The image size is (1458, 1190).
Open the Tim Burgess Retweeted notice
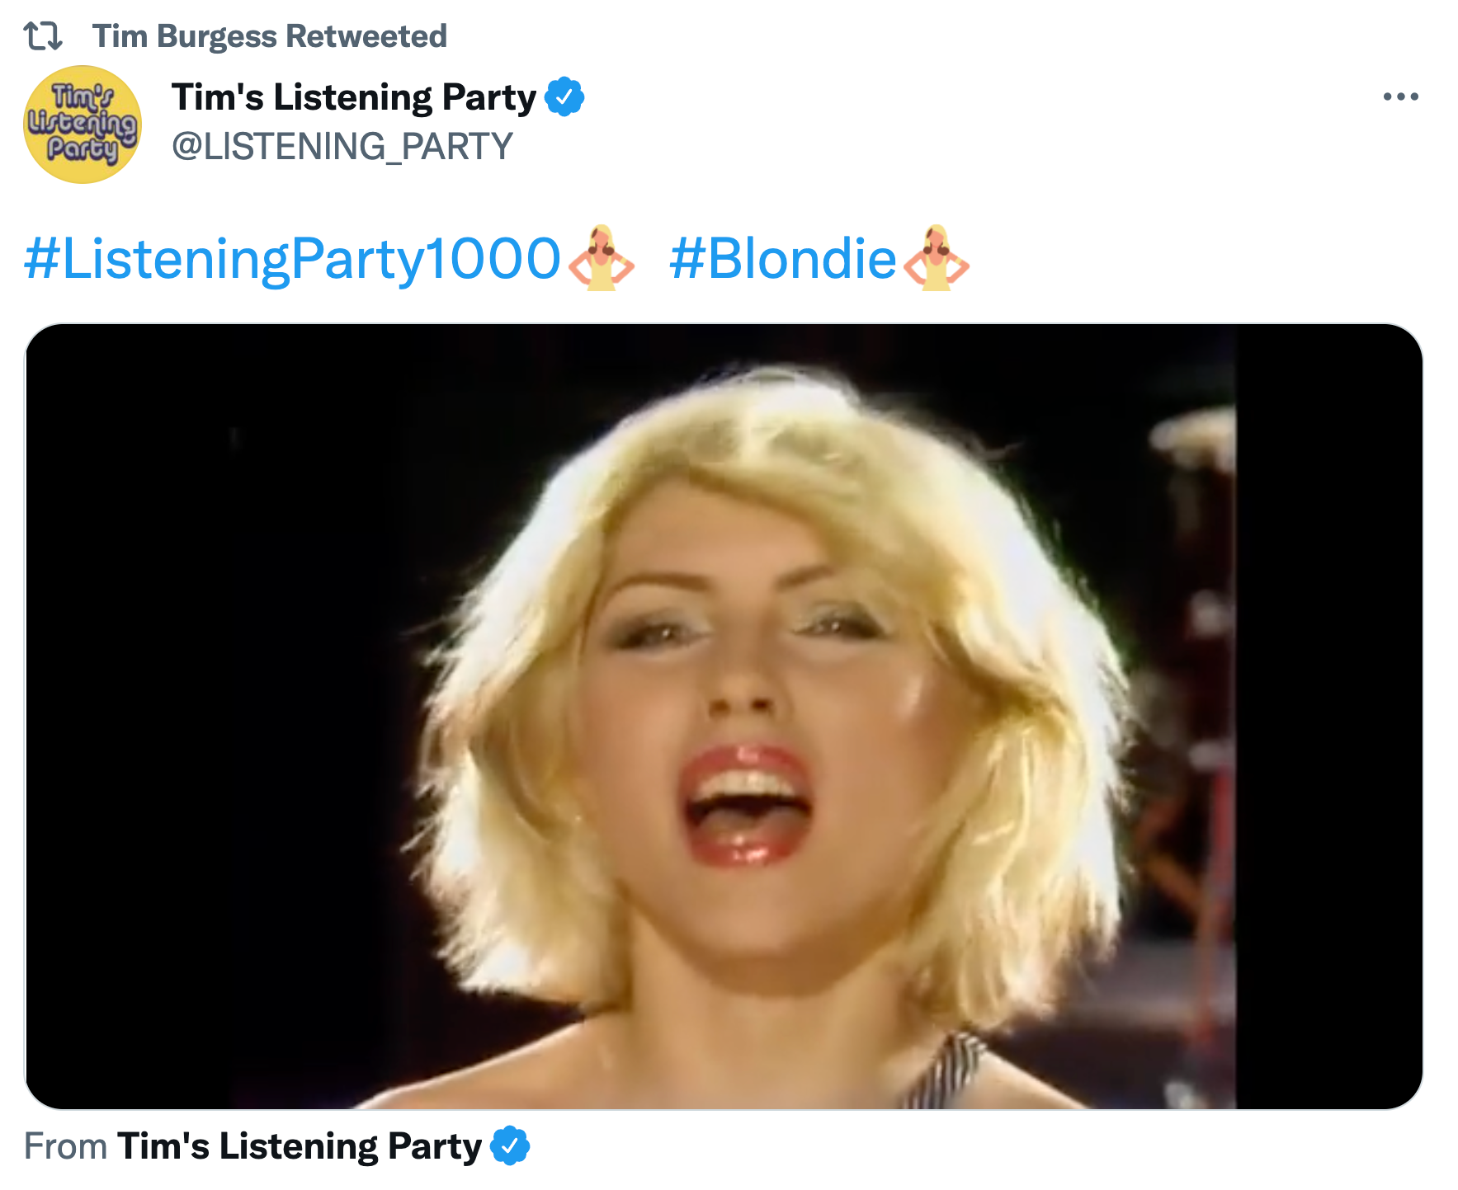269,36
